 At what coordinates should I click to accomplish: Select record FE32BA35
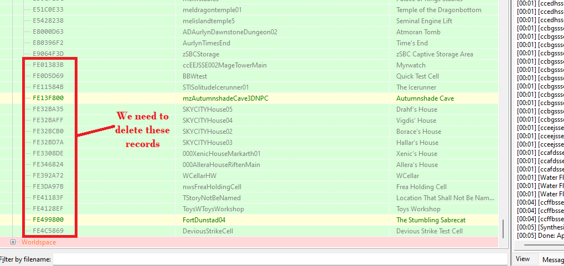48,109
